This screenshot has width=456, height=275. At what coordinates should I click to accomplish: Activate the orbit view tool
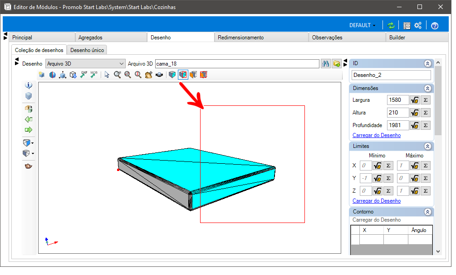pos(159,75)
